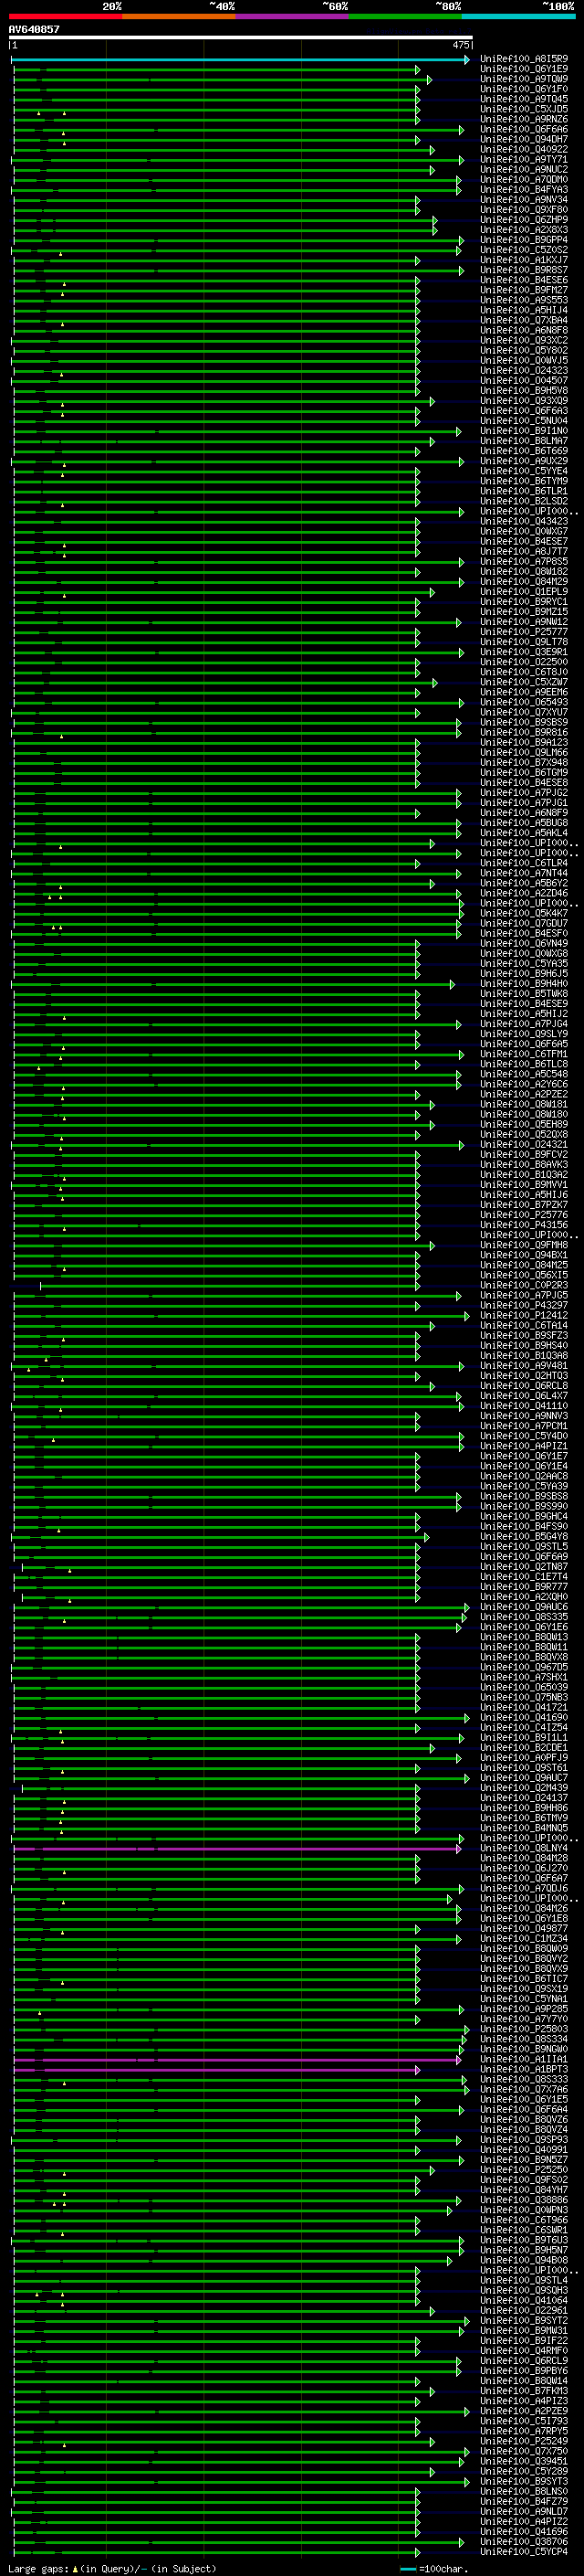Select hit UniRef100_Q38706

[524, 2541]
